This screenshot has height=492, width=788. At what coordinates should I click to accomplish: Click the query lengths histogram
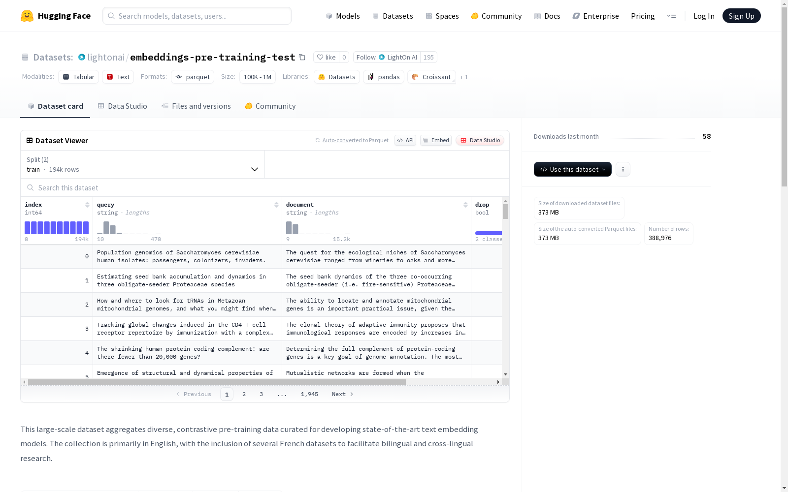coord(129,227)
